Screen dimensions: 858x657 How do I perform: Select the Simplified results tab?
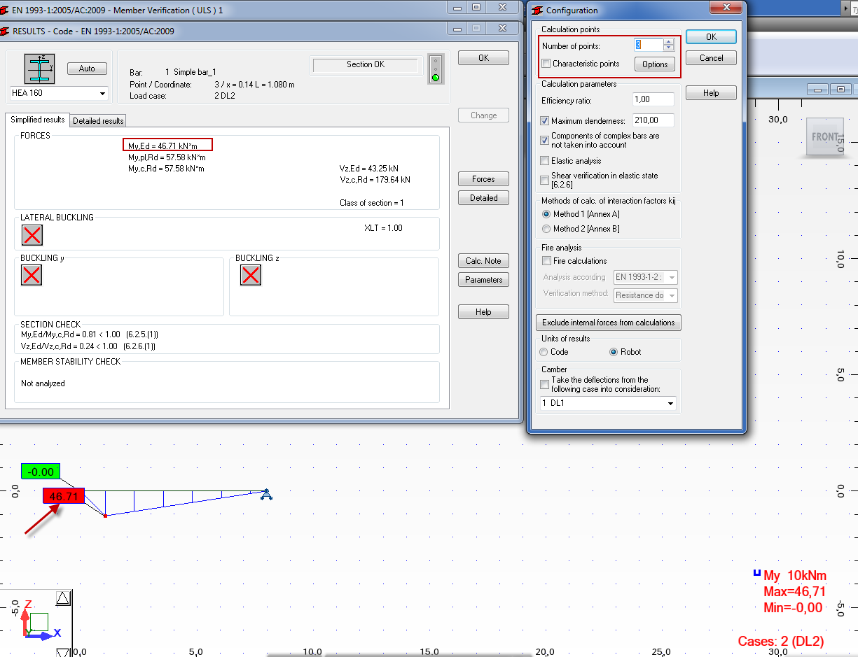(x=37, y=119)
